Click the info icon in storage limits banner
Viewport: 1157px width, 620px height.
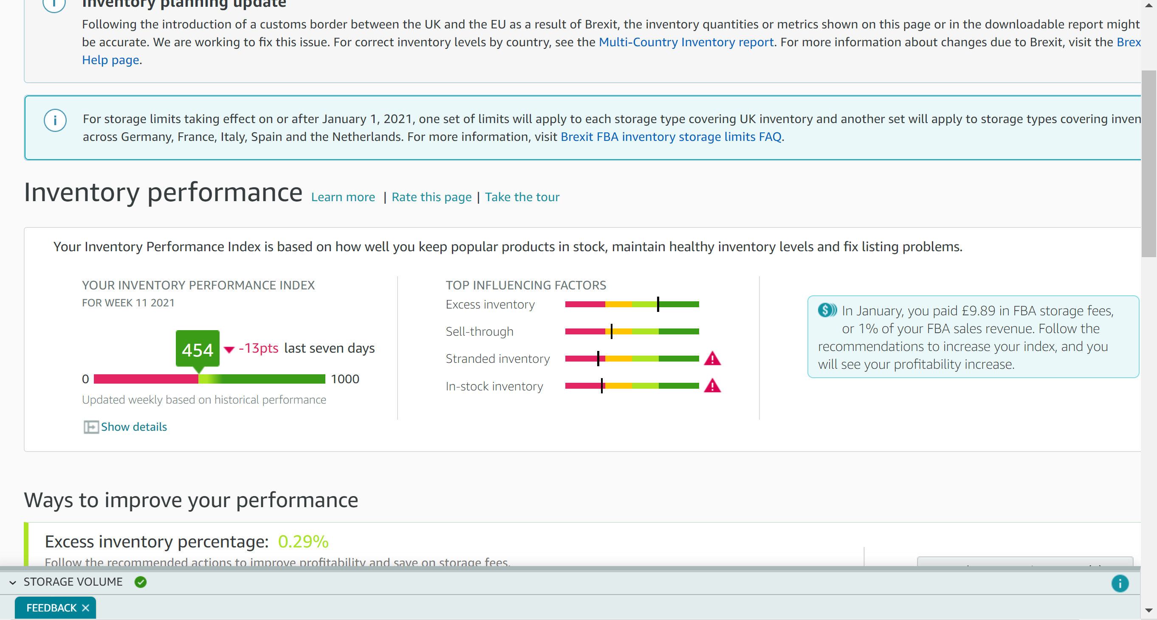(55, 120)
